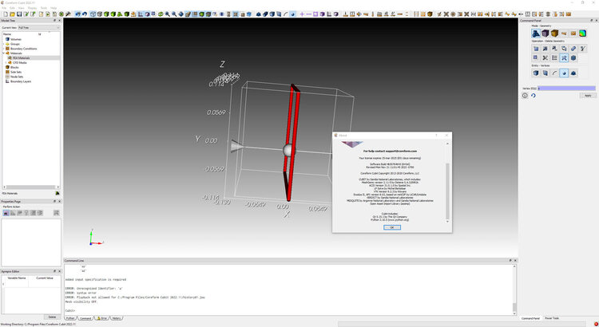This screenshot has height=327, width=599.
Task: Switch to the Python tab
Action: coord(71,318)
